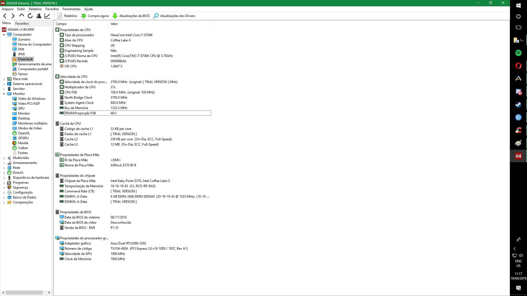Sort by the Valor column header

coord(160,24)
